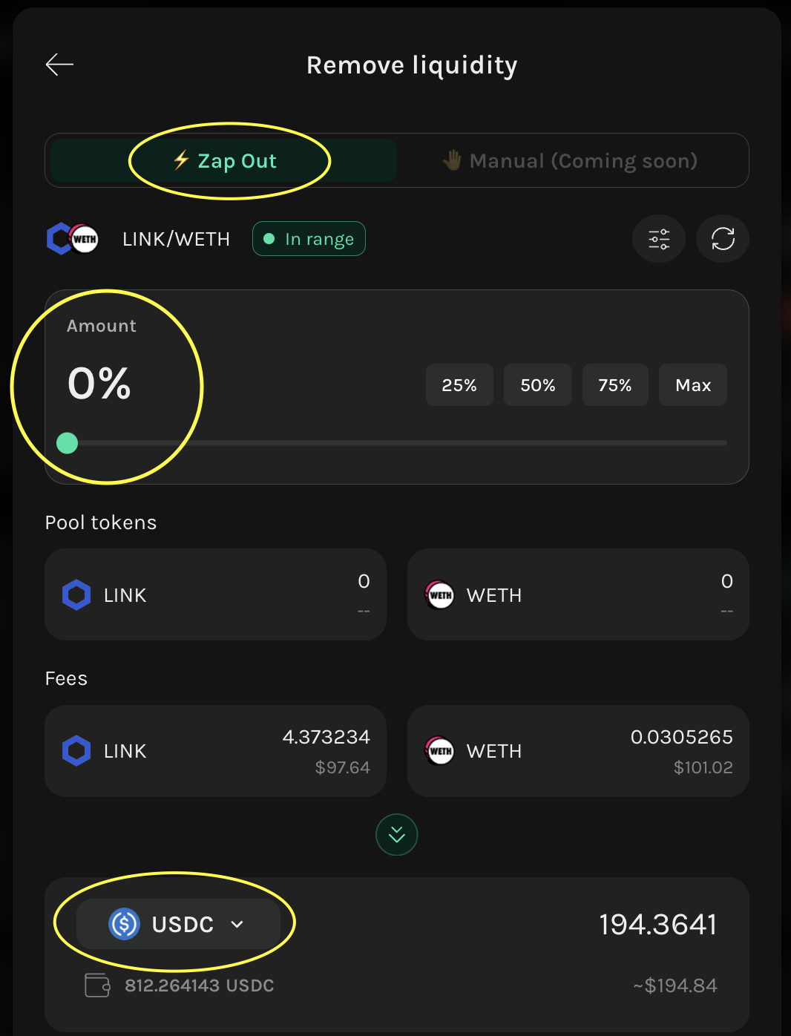Click the amount slider handle
This screenshot has width=791, height=1036.
coord(68,443)
